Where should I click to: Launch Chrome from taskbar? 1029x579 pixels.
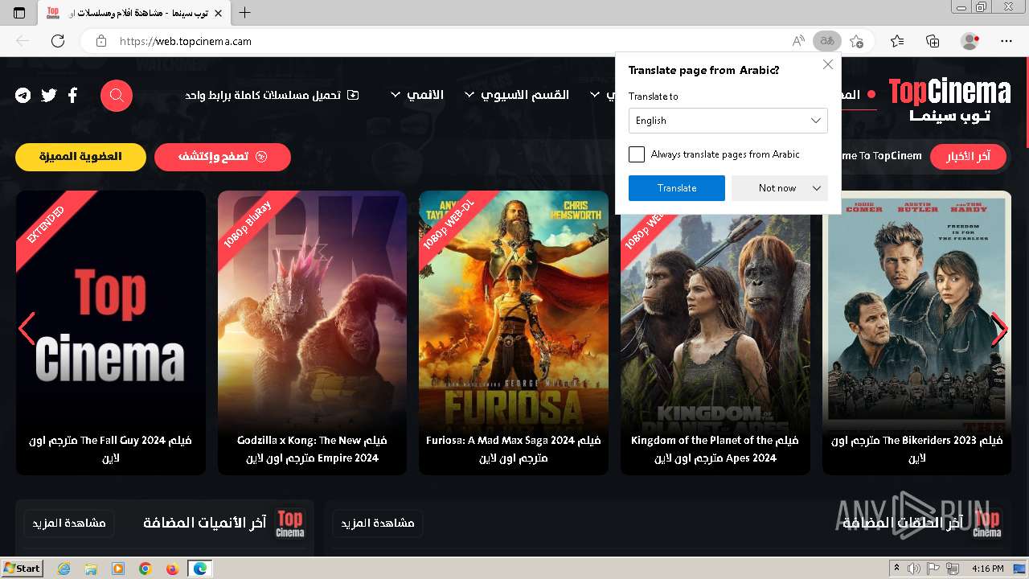[x=146, y=569]
